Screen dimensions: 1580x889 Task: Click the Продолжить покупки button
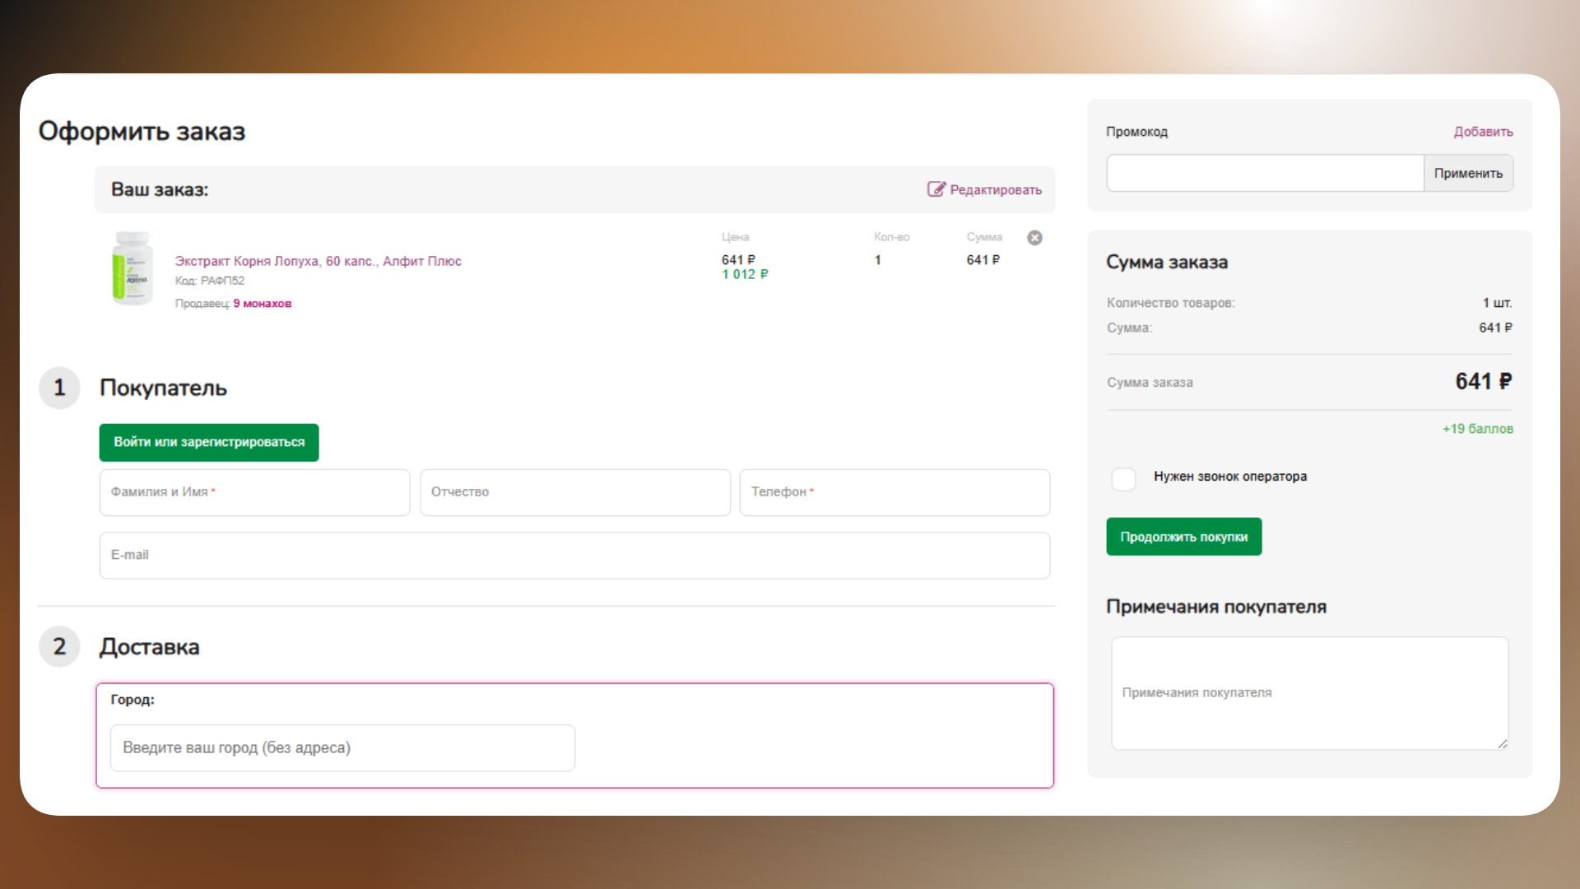1183,537
